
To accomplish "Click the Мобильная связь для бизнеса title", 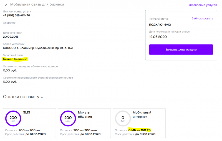I will [37, 4].
